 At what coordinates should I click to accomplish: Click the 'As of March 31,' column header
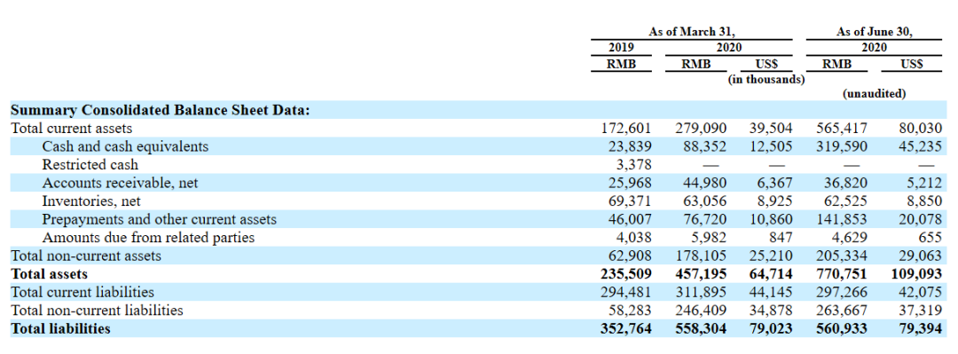[x=692, y=33]
